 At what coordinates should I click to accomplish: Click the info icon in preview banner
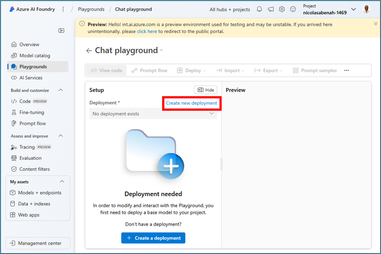(x=82, y=24)
